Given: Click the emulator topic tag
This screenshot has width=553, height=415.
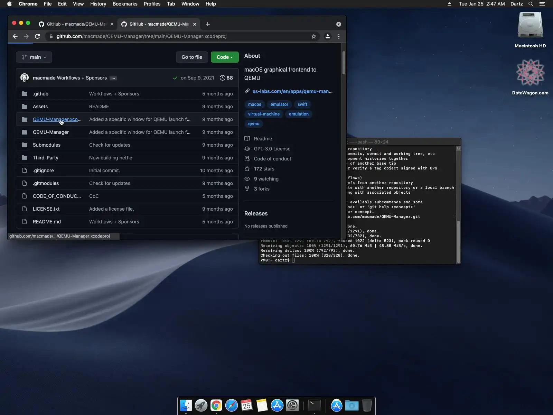Looking at the screenshot, I should [279, 104].
